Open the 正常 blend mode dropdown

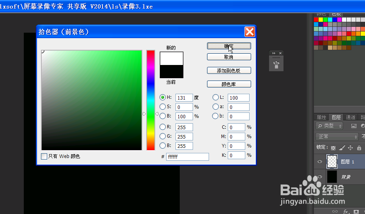[337, 137]
